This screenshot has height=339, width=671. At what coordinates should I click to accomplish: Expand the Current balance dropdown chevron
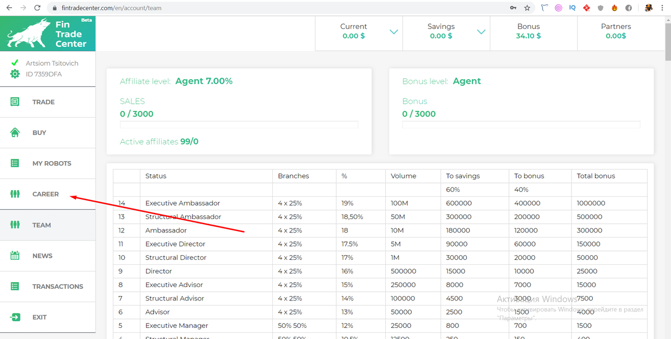coord(394,32)
